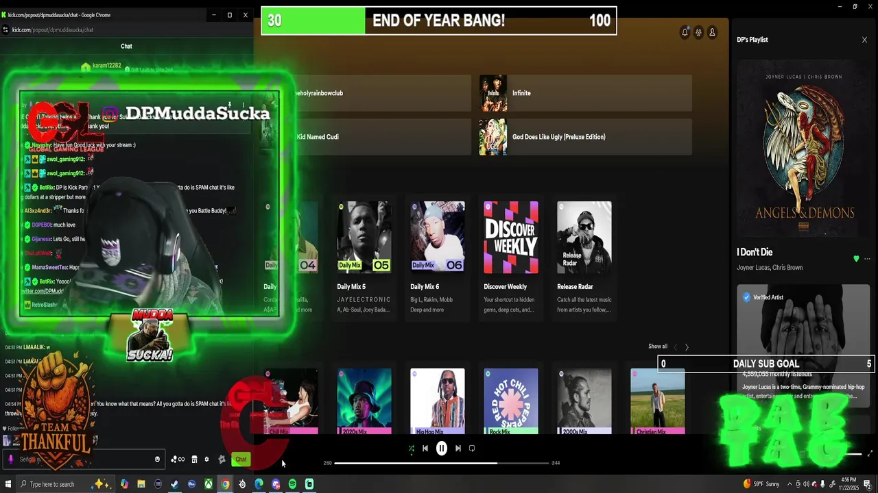Go to previous page arrow beside Show all
The height and width of the screenshot is (493, 878).
[675, 347]
